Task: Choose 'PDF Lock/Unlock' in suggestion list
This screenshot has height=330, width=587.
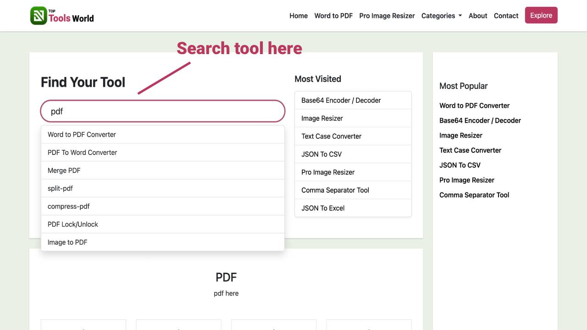Action: pyautogui.click(x=73, y=224)
